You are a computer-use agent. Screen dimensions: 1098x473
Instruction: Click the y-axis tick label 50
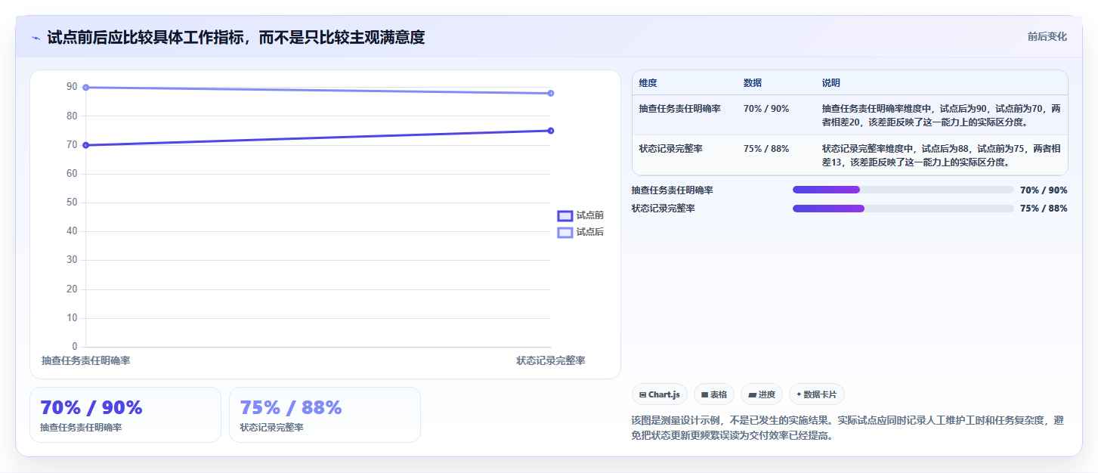point(72,202)
